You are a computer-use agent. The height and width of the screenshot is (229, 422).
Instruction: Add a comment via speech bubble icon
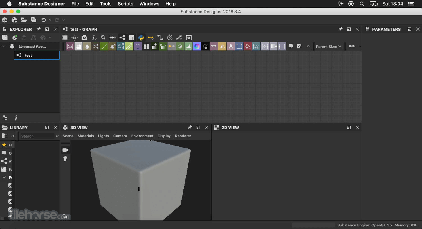(x=291, y=46)
